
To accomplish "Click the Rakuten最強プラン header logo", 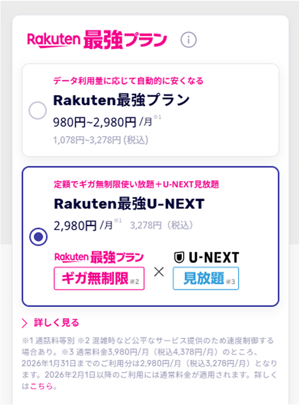I will point(98,39).
